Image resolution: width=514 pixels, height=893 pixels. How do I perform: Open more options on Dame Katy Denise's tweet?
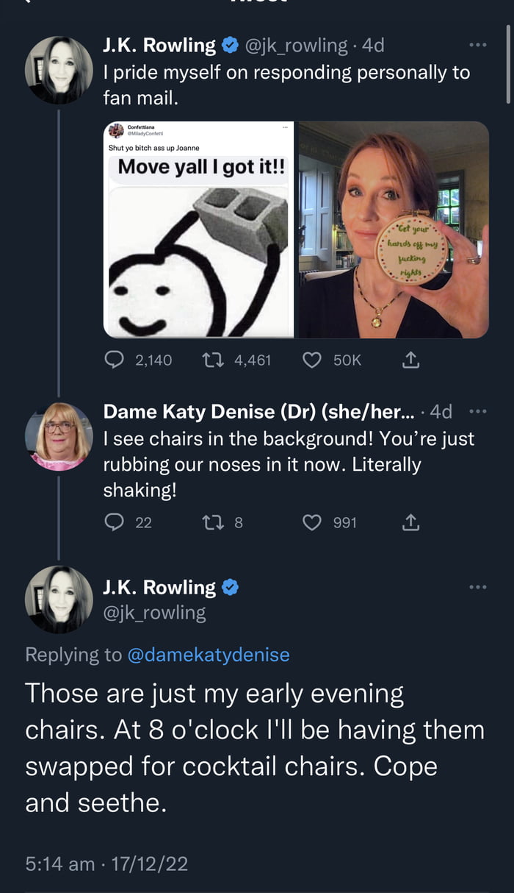point(477,411)
